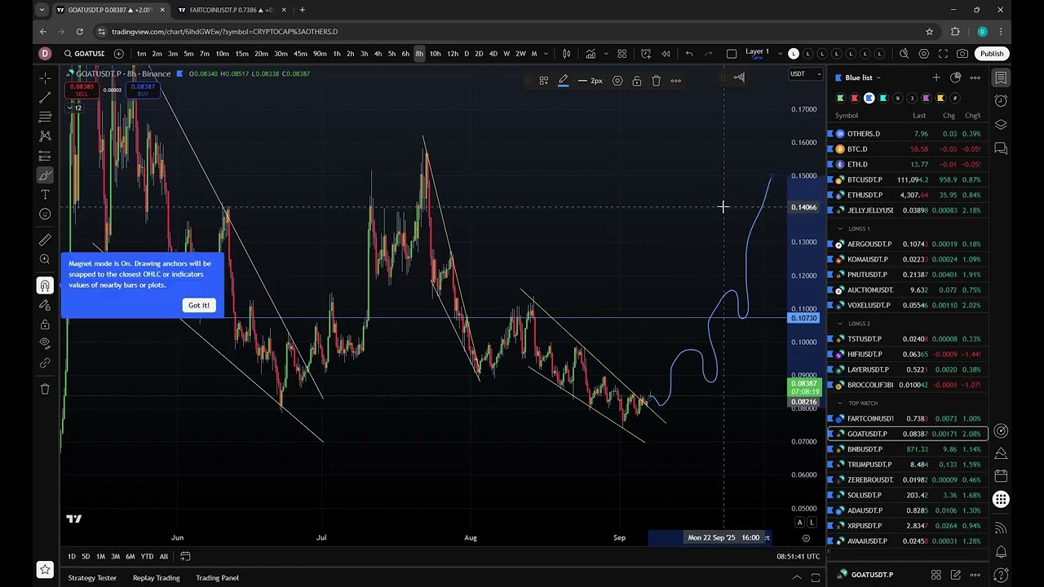Select the red flag watchlist filter

click(854, 98)
